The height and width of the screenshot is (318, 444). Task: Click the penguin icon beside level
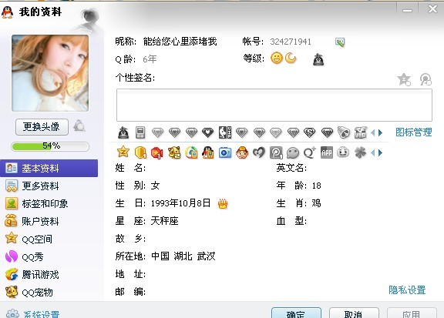[318, 59]
